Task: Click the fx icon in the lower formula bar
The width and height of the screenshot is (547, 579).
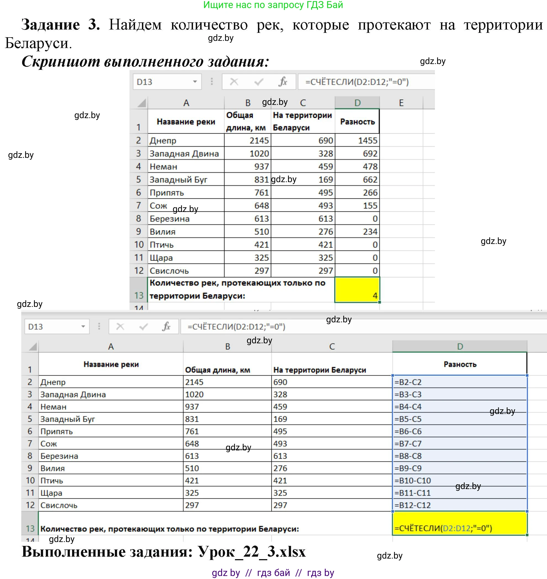Action: pos(166,327)
